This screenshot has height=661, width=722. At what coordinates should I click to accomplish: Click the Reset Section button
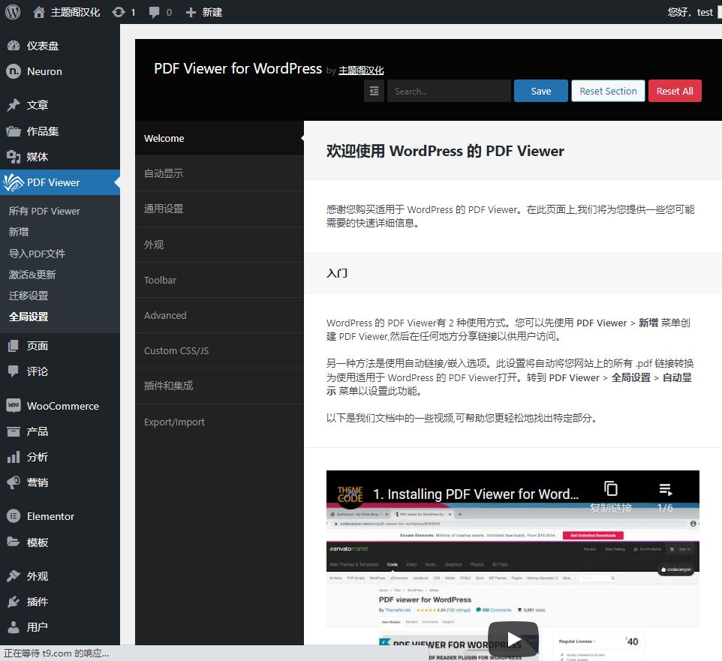click(x=608, y=91)
